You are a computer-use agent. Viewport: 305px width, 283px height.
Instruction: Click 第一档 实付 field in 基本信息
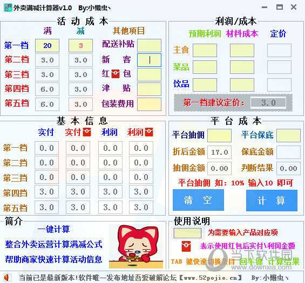[46, 148]
